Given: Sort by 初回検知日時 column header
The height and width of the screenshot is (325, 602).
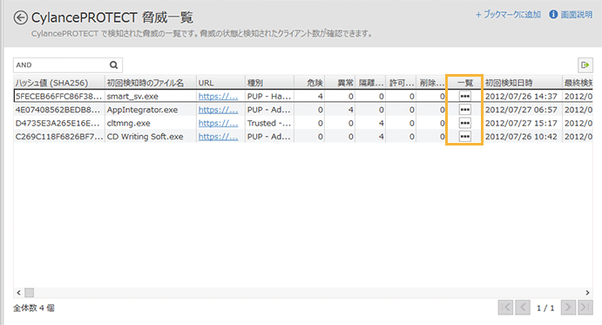Looking at the screenshot, I should click(x=523, y=83).
